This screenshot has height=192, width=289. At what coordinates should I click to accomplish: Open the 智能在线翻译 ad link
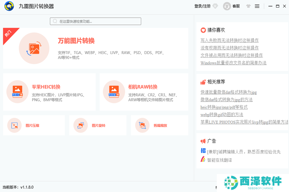click(x=220, y=160)
